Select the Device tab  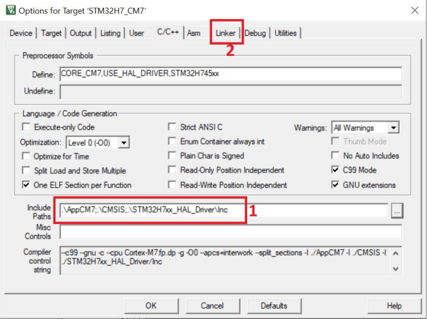pyautogui.click(x=20, y=32)
